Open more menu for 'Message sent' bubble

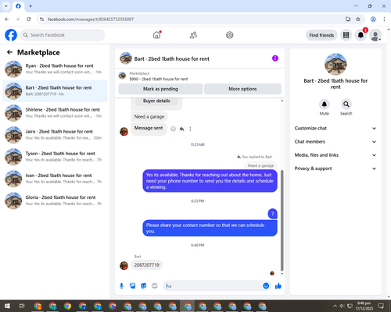pyautogui.click(x=190, y=129)
